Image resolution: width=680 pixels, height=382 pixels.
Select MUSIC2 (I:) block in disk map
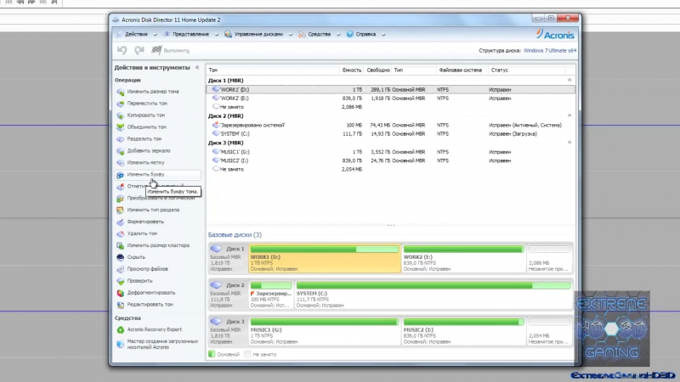463,331
